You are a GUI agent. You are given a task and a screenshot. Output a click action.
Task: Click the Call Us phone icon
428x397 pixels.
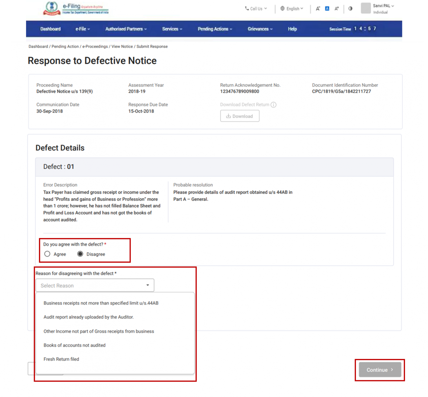coord(247,9)
